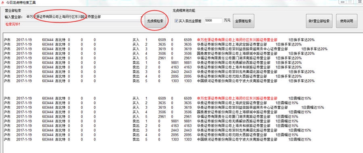Expand the 输入营业部 dropdown arrow
Viewport: 363px width, 153px height.
click(142, 17)
